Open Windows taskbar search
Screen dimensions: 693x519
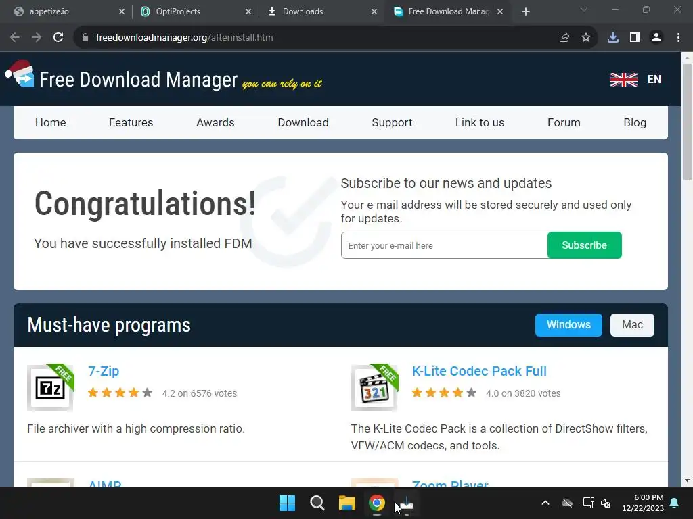click(317, 503)
